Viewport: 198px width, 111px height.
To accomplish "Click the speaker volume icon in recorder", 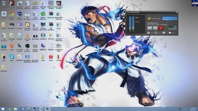I will coord(170,27).
